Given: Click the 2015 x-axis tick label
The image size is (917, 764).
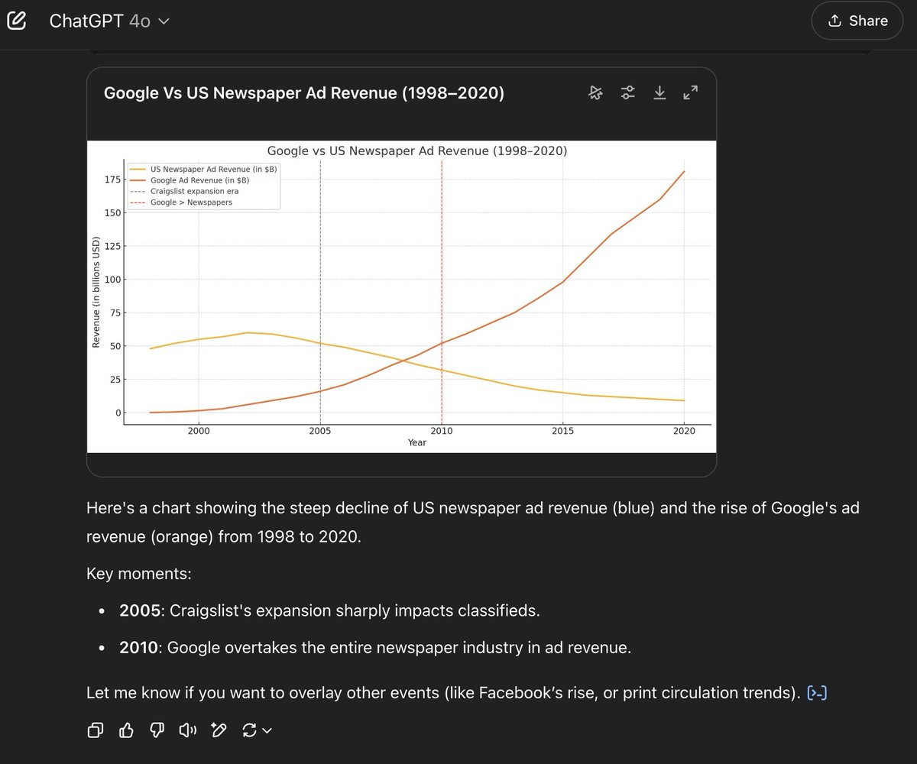Looking at the screenshot, I should (x=562, y=431).
